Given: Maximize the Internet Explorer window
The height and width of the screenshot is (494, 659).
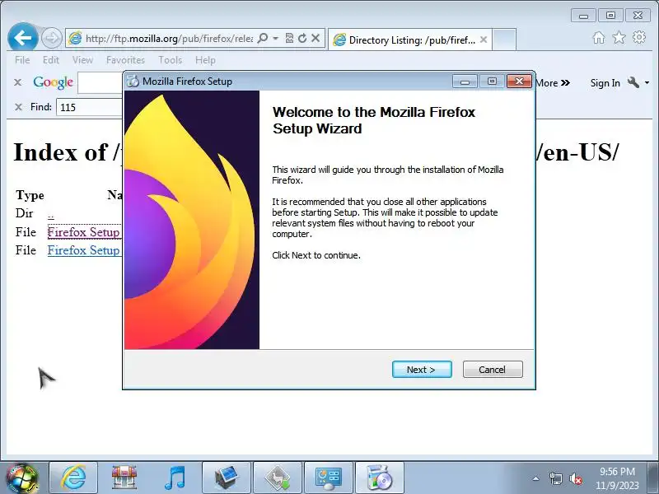Looking at the screenshot, I should pyautogui.click(x=610, y=16).
